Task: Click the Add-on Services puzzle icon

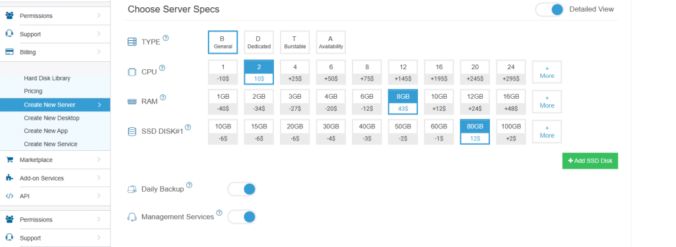Action: pyautogui.click(x=9, y=178)
